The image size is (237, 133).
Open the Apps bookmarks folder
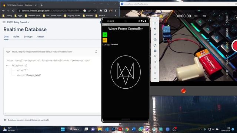[x=18, y=16]
